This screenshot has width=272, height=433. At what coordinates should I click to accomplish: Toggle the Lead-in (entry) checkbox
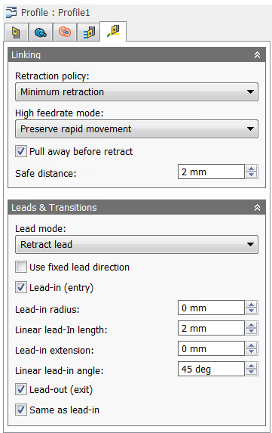[21, 287]
